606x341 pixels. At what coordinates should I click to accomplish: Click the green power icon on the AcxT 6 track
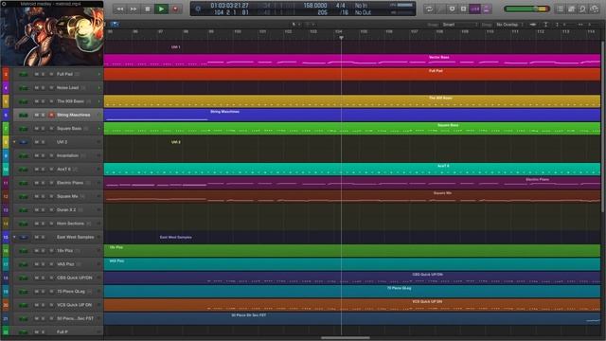(x=23, y=170)
